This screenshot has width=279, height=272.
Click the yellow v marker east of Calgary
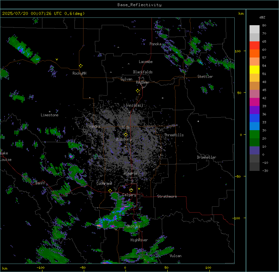(139, 189)
